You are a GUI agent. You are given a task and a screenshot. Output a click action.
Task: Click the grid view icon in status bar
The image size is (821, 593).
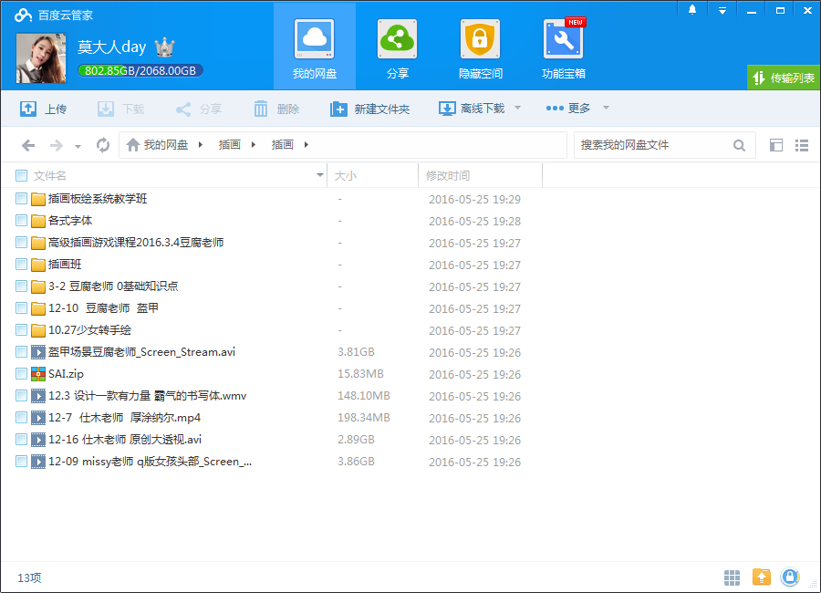[x=732, y=577]
